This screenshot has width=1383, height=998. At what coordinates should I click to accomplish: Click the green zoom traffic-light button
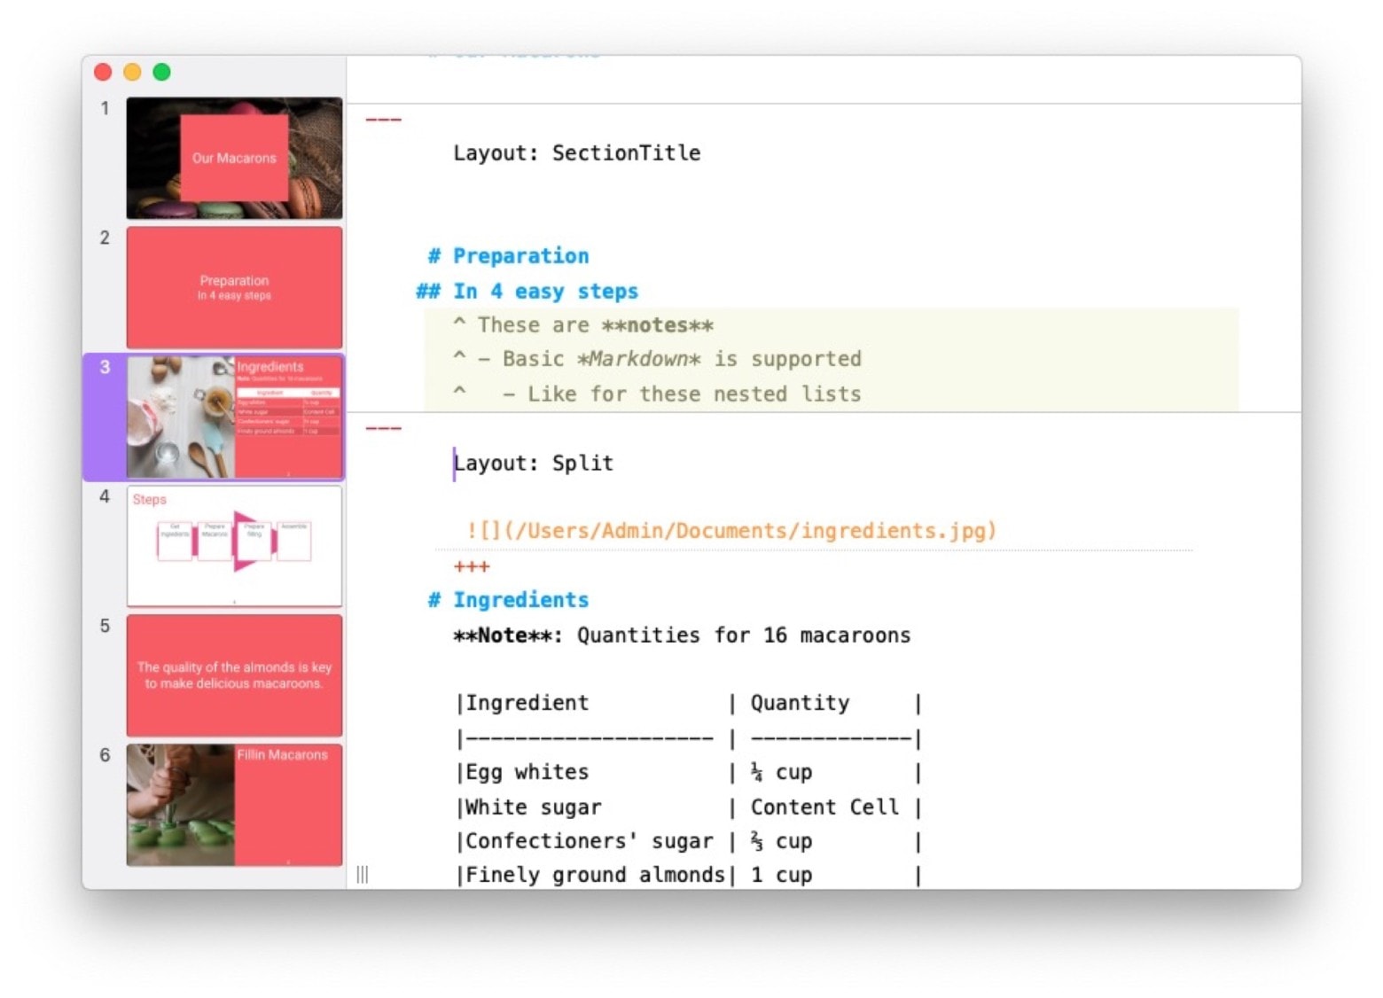pos(161,72)
